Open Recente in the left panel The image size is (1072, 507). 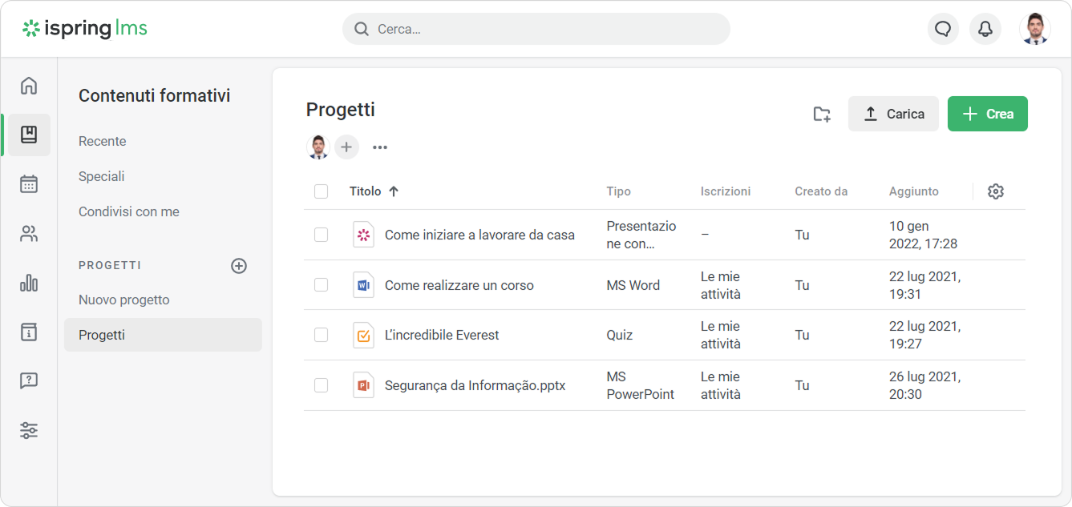click(x=103, y=141)
